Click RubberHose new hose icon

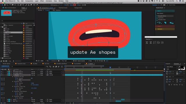(159, 23)
